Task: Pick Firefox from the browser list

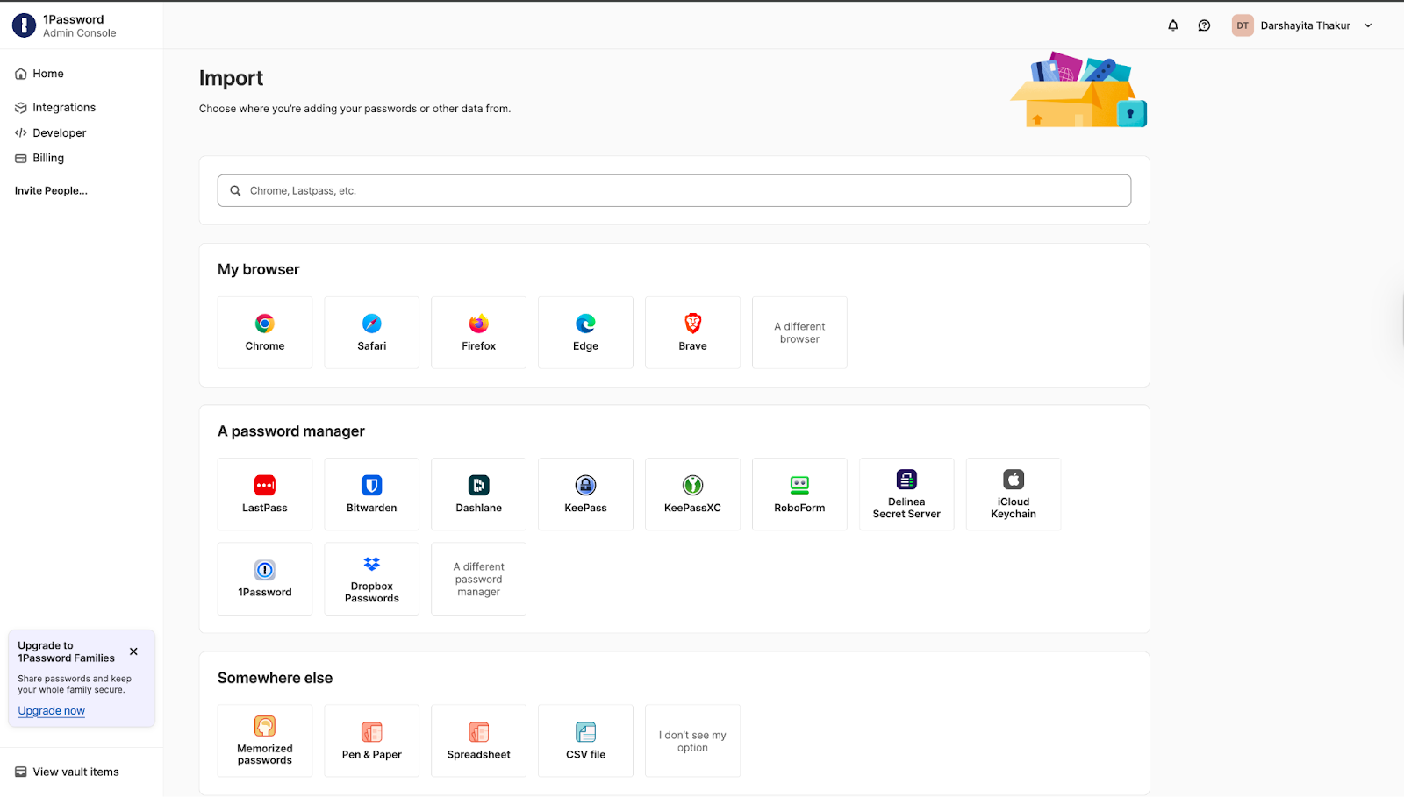Action: pos(479,332)
